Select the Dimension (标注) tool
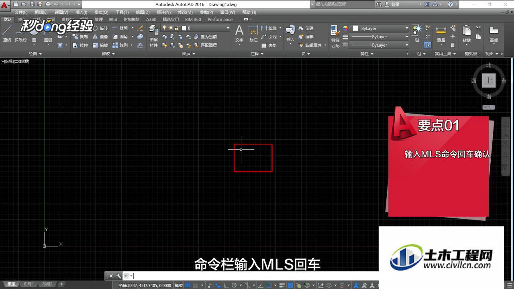Screen dimensions: 514x289 click(253, 33)
